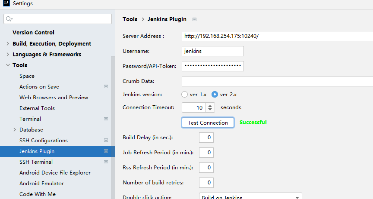The image size is (373, 199).
Task: Click the icon next to Jenkins Plugin breadcrumb
Action: [194, 19]
